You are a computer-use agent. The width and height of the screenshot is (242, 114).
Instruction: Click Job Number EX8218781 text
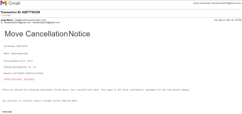click(16, 46)
